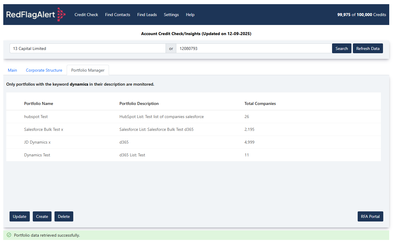The width and height of the screenshot is (394, 242).
Task: Click the total companies value 4,999
Action: (250, 142)
